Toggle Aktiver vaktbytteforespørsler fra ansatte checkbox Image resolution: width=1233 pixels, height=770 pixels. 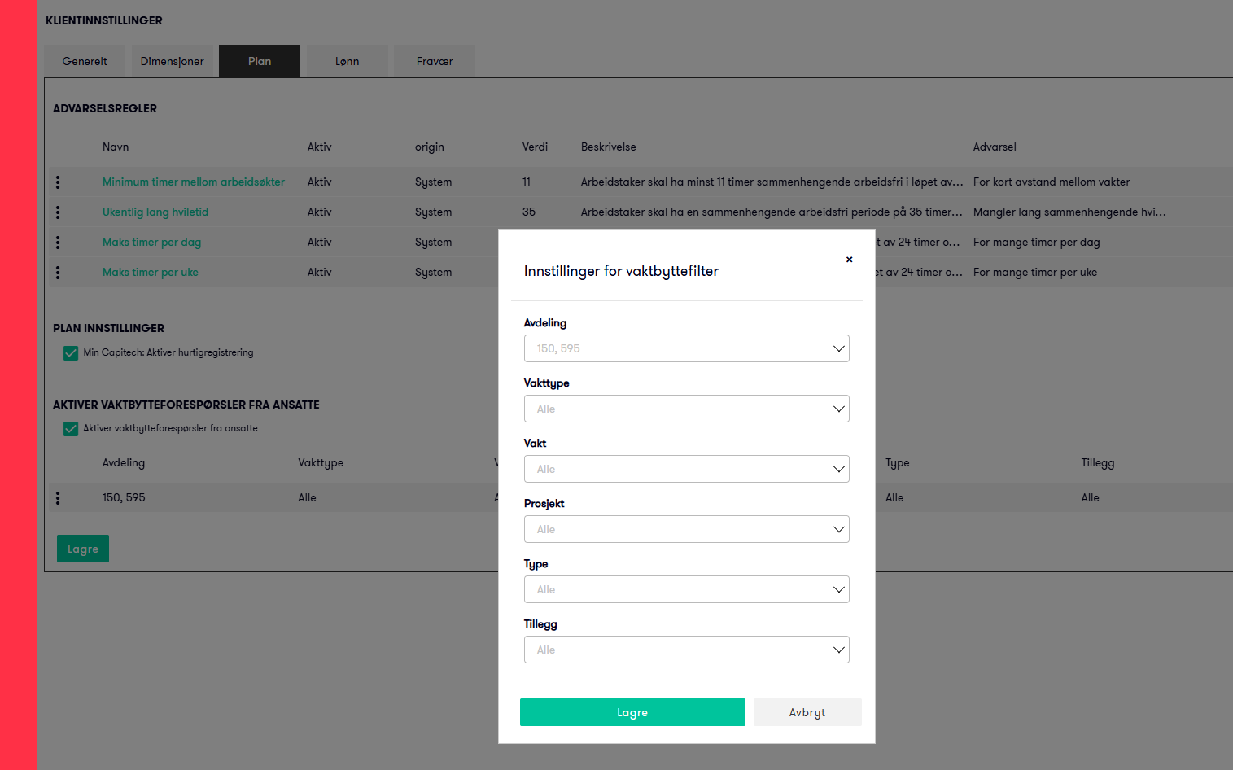pos(71,429)
